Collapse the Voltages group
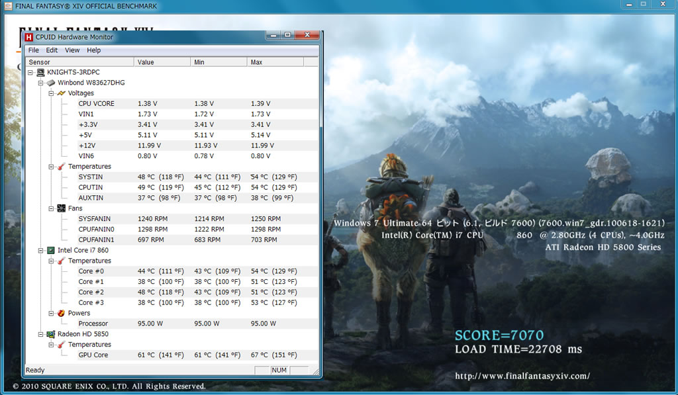The width and height of the screenshot is (678, 395). (x=51, y=93)
